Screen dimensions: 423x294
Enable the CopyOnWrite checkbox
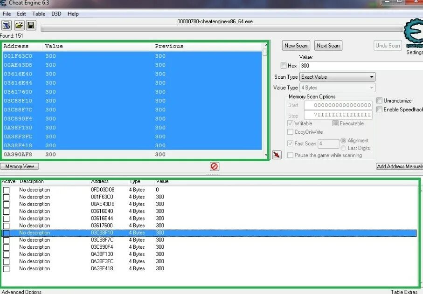point(290,132)
